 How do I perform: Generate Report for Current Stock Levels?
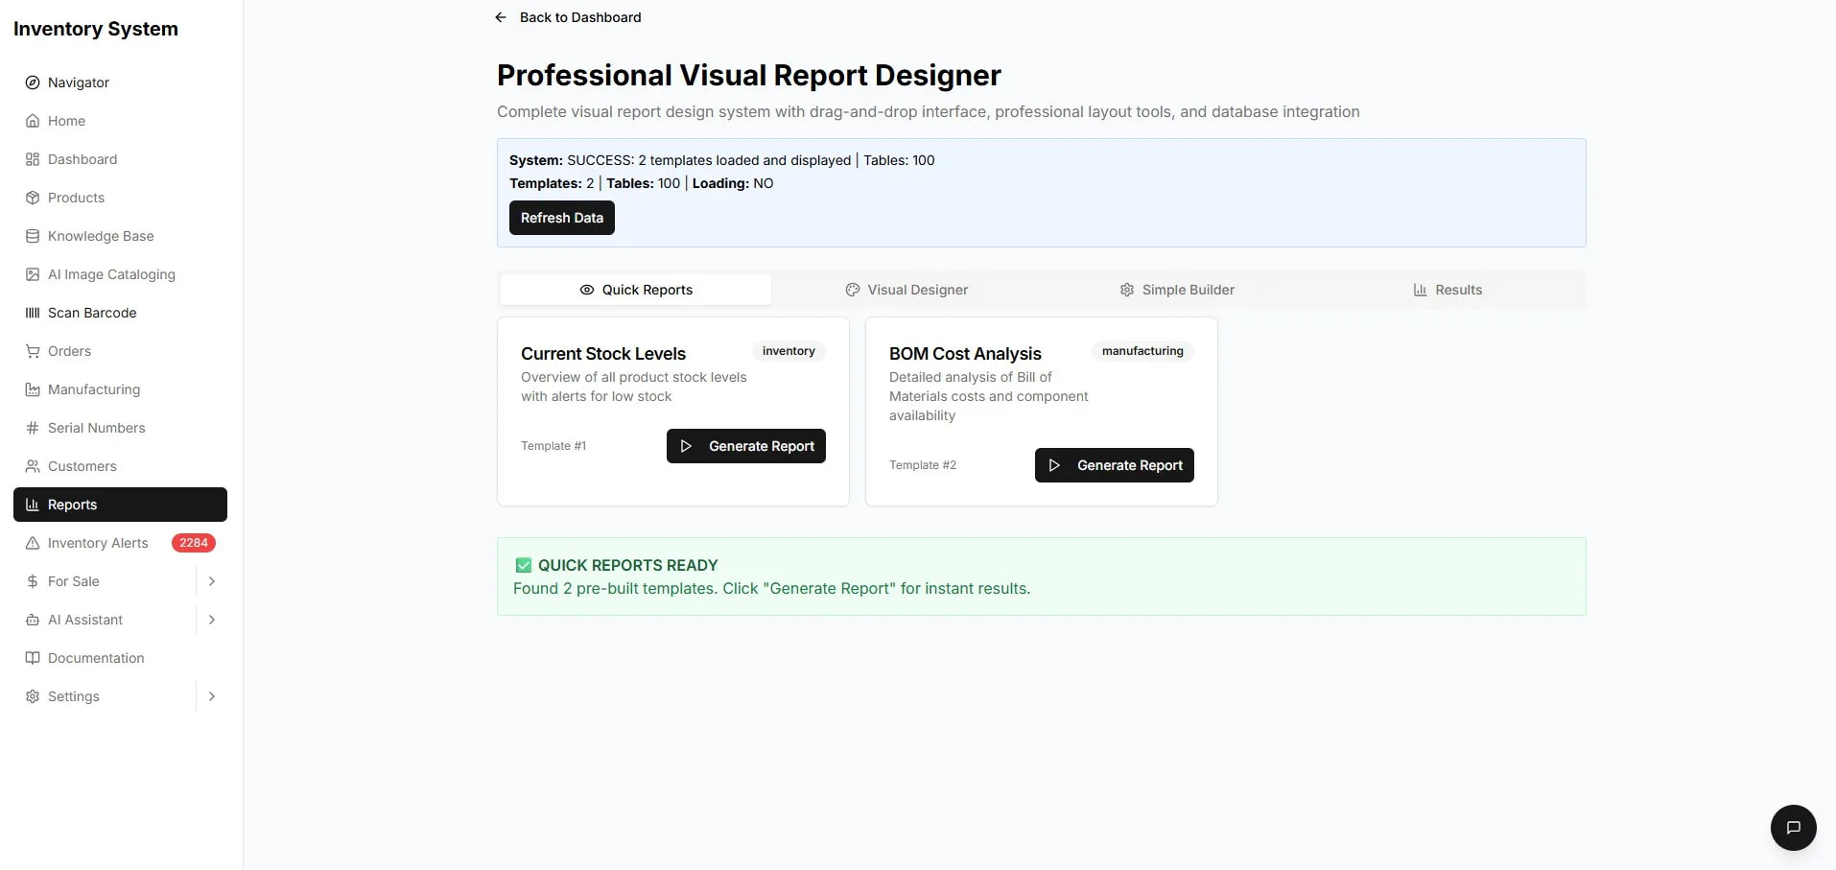[746, 446]
